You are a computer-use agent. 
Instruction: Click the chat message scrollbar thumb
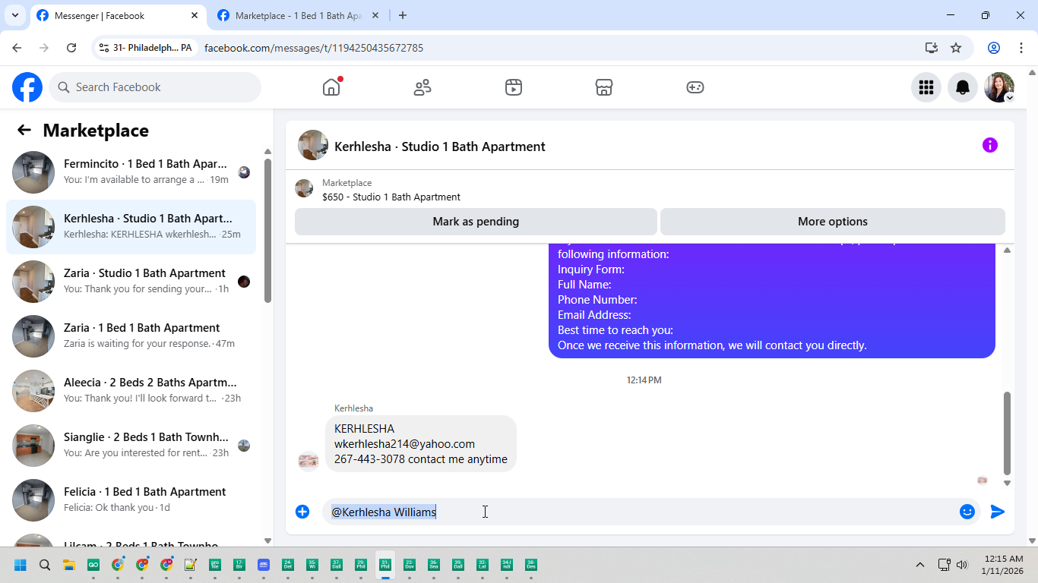1007,433
